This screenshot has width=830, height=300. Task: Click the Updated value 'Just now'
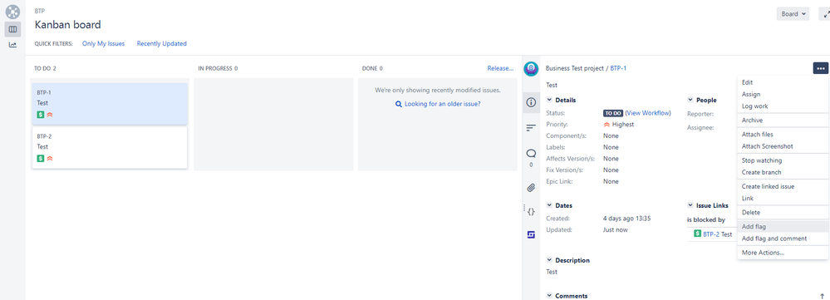point(615,230)
